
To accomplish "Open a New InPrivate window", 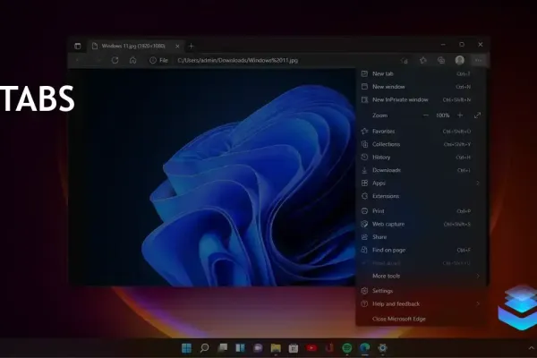I will tap(421, 99).
